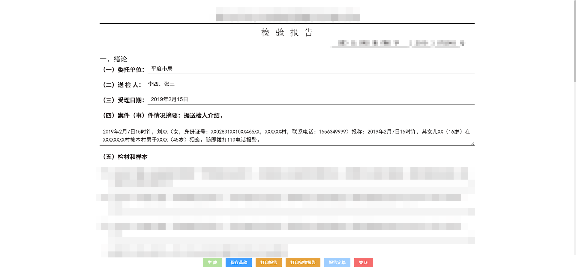576x273 pixels.
Task: Print the full report via 打印完整报告
Action: (x=303, y=263)
